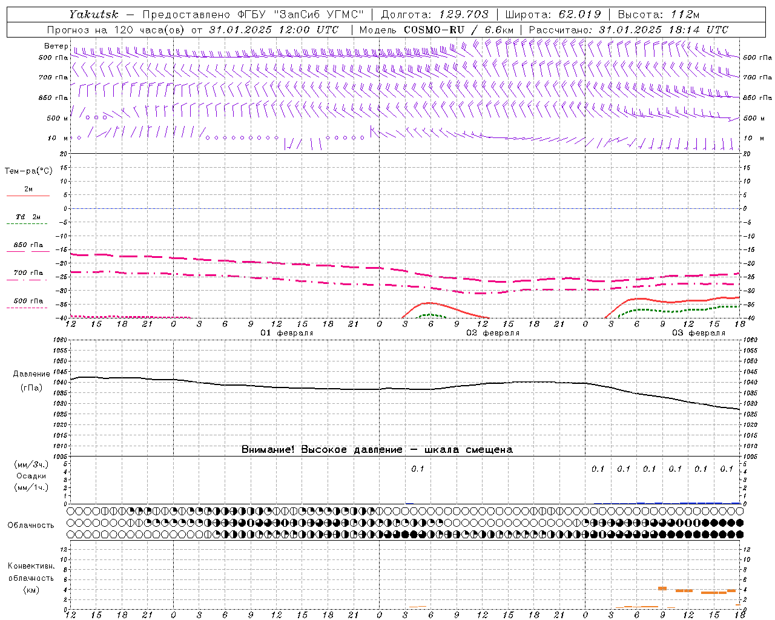Image resolution: width=775 pixels, height=620 pixels.
Task: Click the (мм/3ч.) precipitation unit label
Action: pos(31,464)
